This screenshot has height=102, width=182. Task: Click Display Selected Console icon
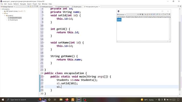[159, 14]
